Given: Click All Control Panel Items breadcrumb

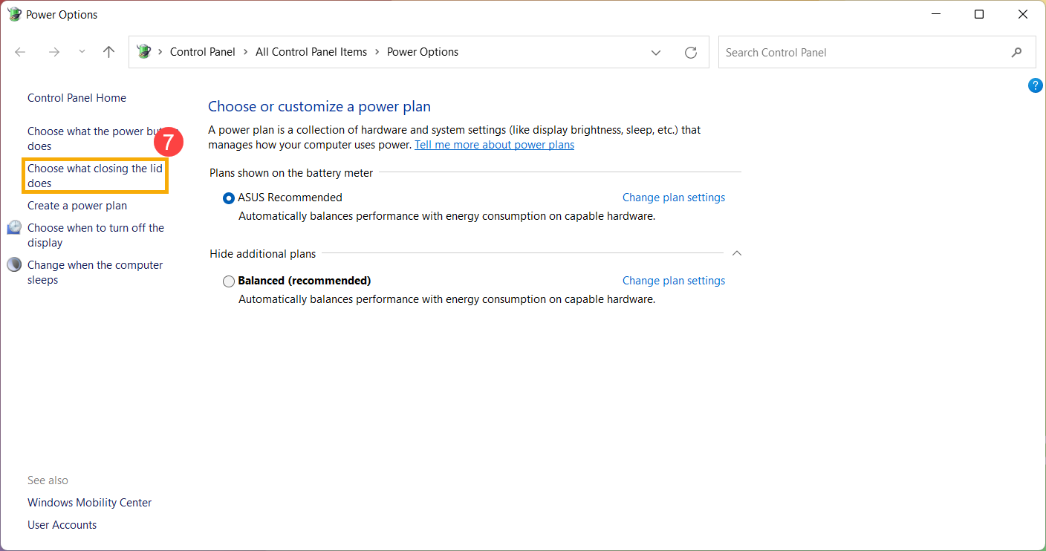Looking at the screenshot, I should point(311,52).
